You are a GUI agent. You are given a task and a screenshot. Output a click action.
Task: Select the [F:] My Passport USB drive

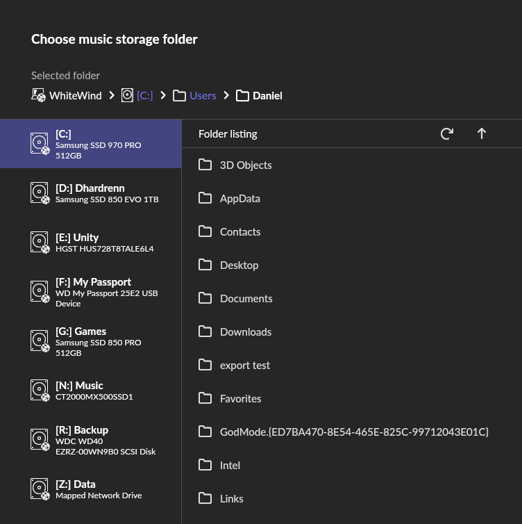pyautogui.click(x=90, y=292)
